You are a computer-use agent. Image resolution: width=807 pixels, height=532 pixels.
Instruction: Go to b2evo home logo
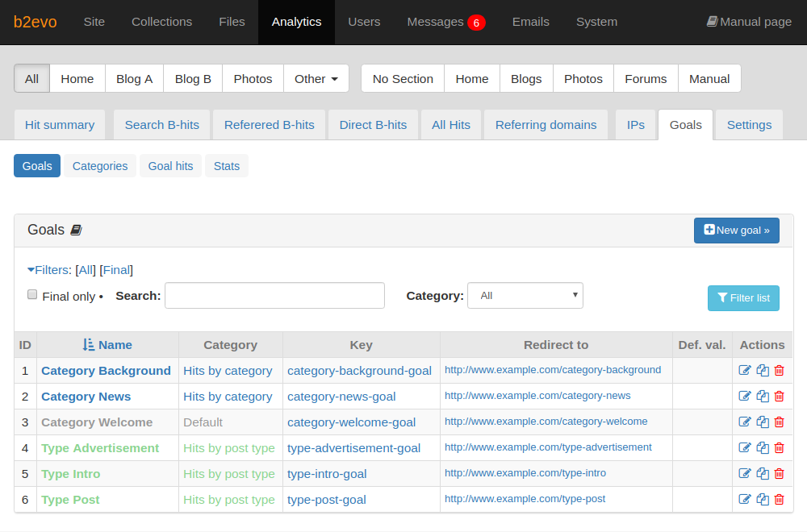35,22
